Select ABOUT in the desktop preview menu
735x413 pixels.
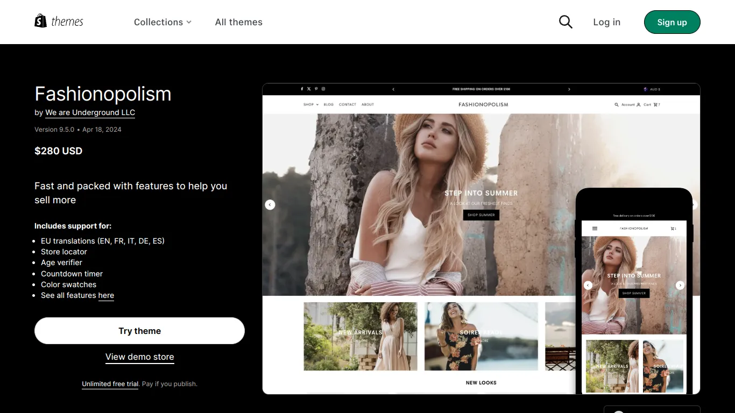367,104
